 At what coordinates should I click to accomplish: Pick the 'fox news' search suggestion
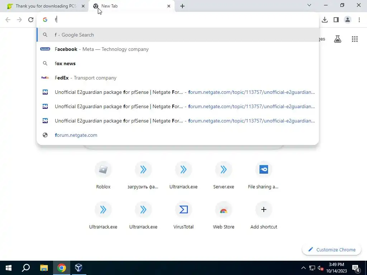pos(178,63)
